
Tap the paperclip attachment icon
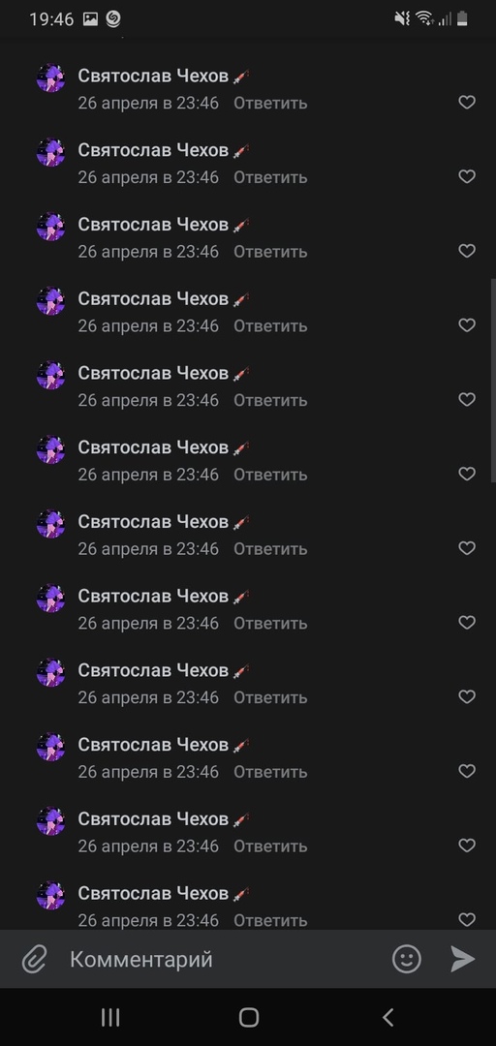33,960
